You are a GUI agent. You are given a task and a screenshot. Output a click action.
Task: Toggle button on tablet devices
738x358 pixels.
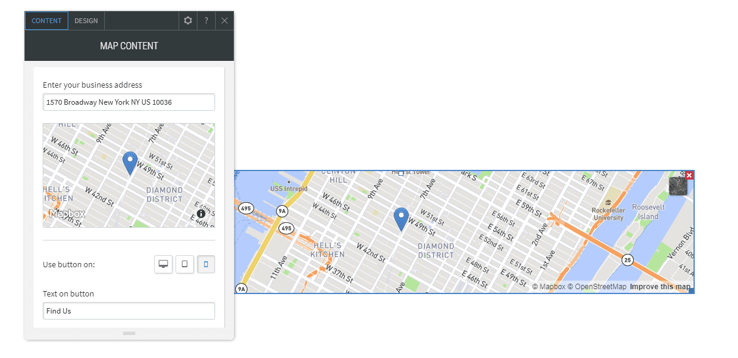185,264
